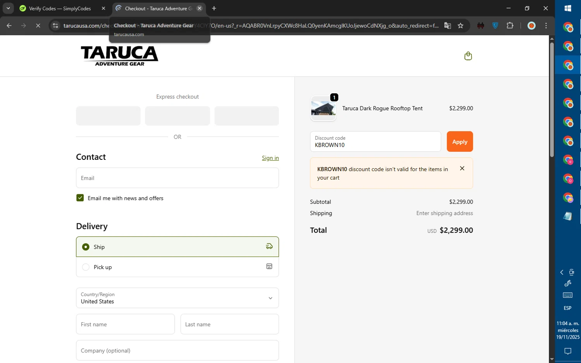Image resolution: width=581 pixels, height=363 pixels.
Task: Open a new browser tab
Action: (x=214, y=9)
